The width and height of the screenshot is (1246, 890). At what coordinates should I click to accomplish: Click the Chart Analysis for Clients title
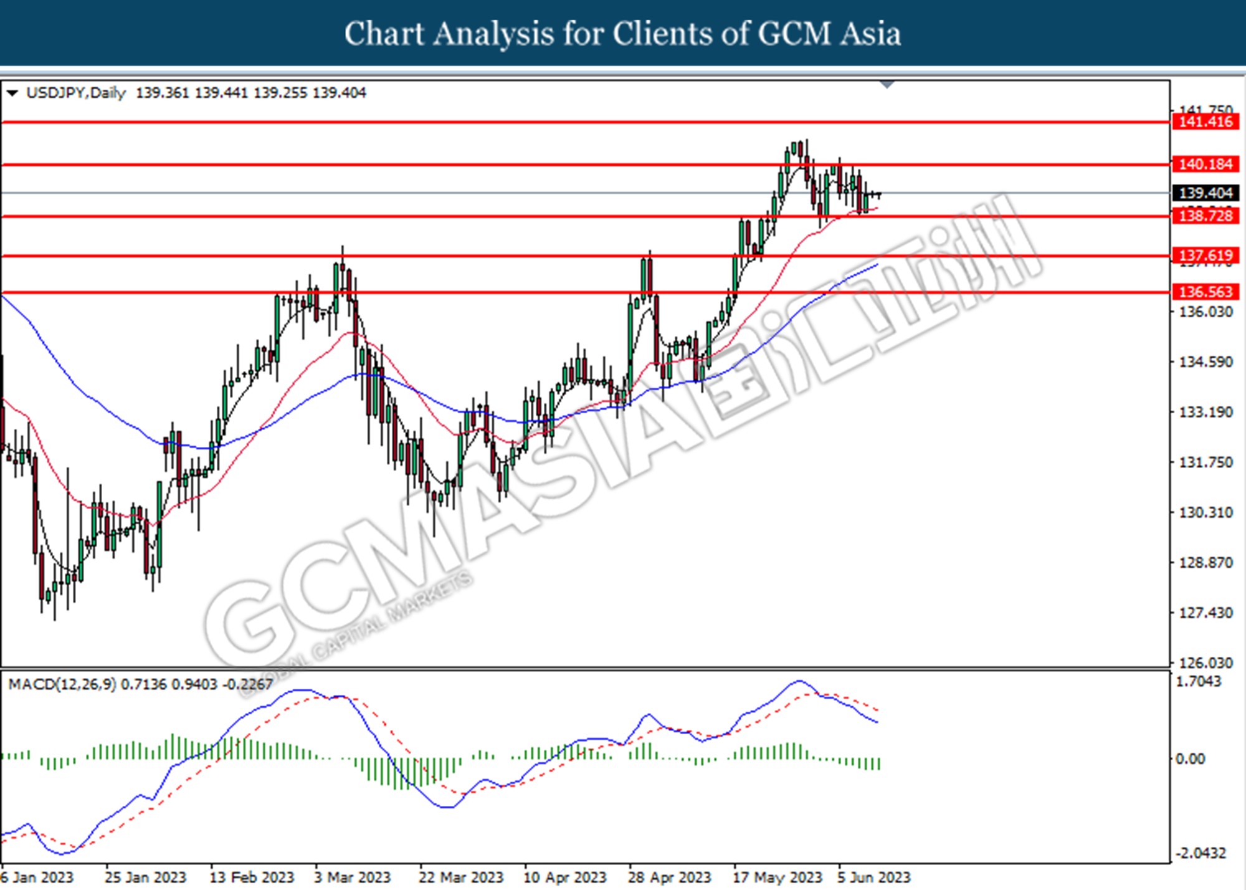coord(623,34)
